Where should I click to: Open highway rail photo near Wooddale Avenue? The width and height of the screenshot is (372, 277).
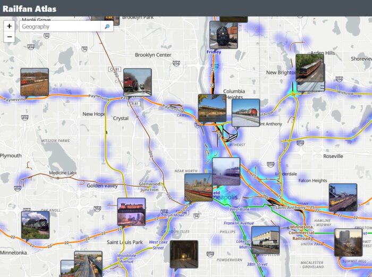[88, 264]
